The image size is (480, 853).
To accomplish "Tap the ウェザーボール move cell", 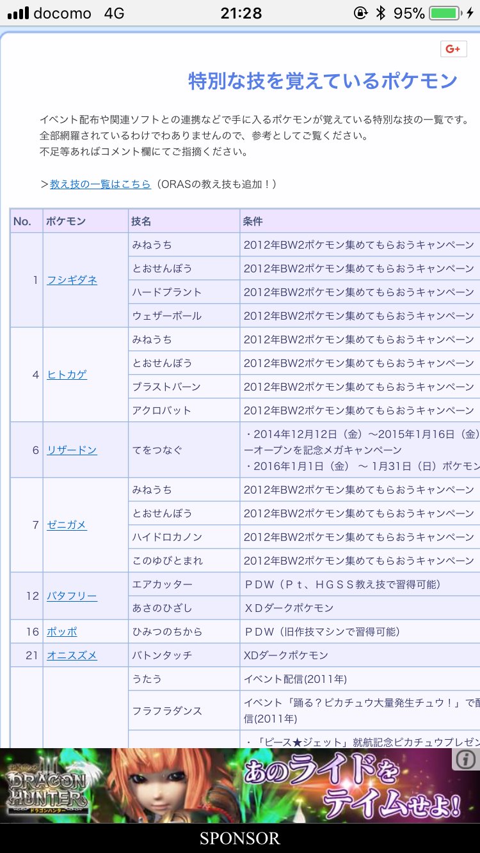I will (184, 316).
